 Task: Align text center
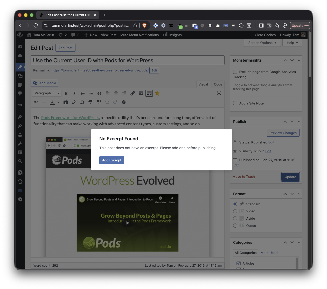click(116, 93)
